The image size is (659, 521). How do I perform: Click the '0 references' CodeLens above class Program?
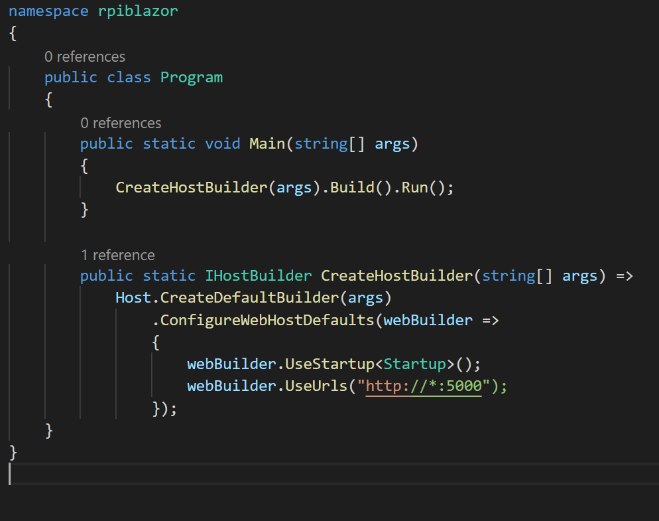pos(85,57)
